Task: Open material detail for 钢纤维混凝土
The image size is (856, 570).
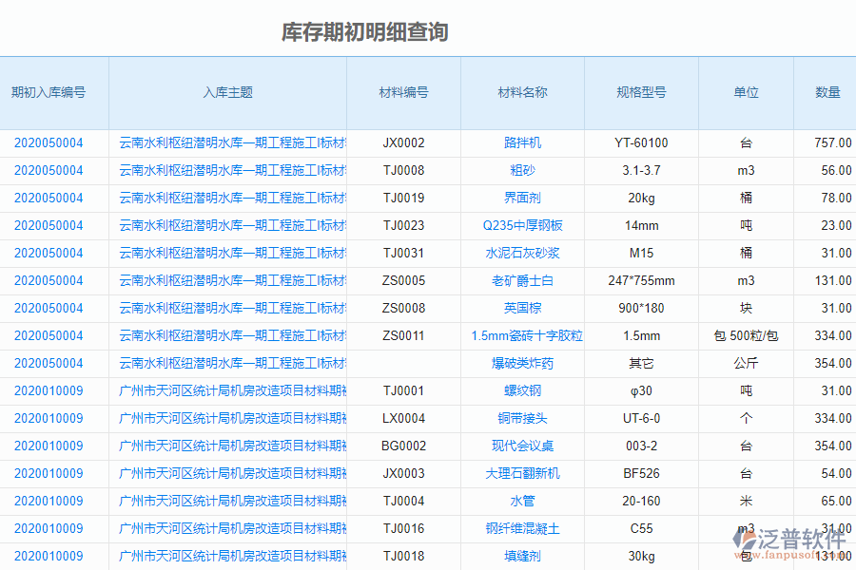Action: pos(520,528)
